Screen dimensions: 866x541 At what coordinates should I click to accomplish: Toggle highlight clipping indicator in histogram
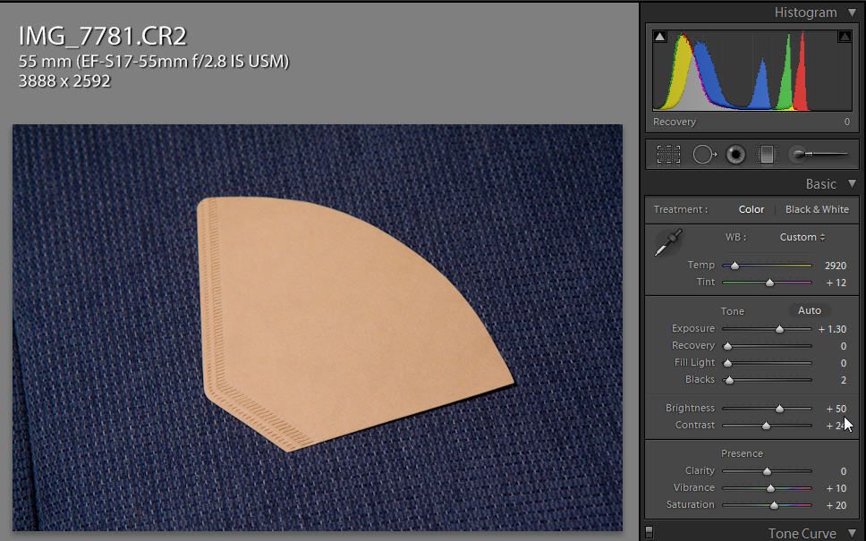844,37
